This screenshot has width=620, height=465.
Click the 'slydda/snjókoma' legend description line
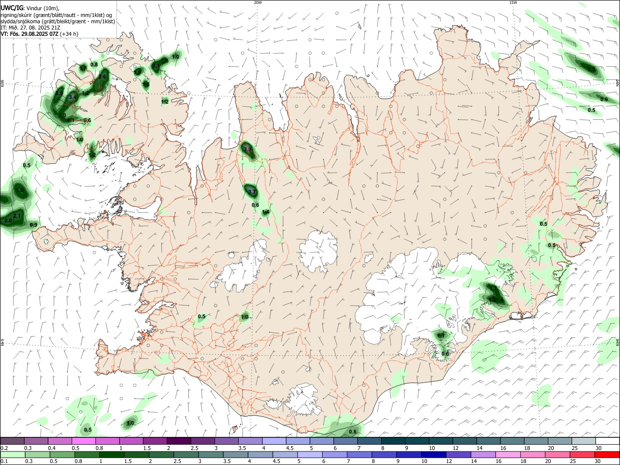click(58, 21)
